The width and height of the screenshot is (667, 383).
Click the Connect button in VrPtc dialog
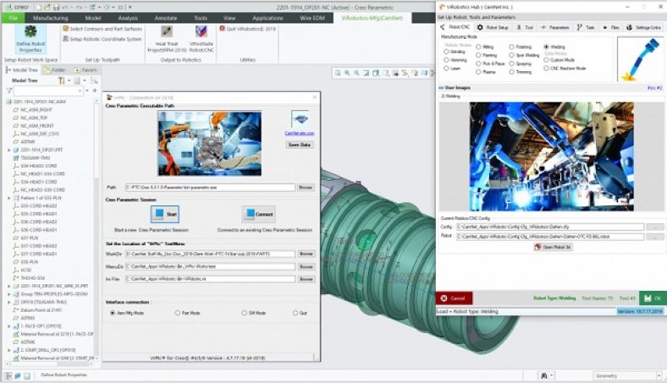click(258, 214)
